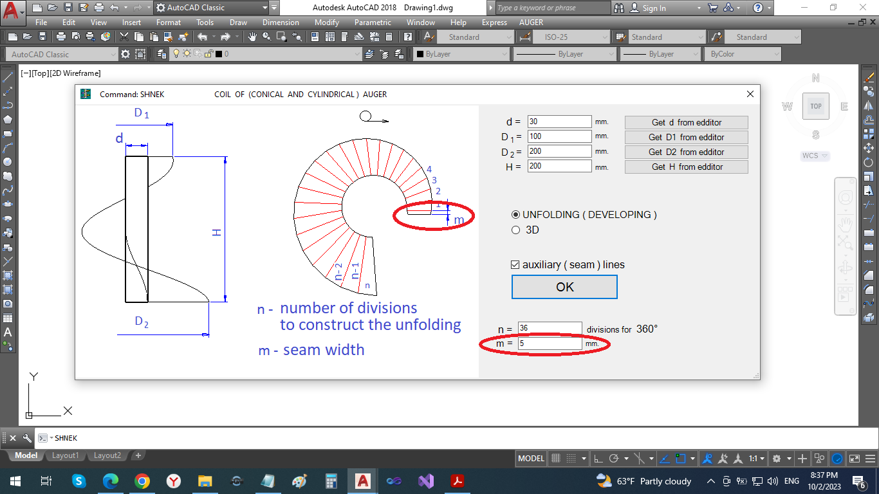Click the Workspace Settings gear icon

125,55
